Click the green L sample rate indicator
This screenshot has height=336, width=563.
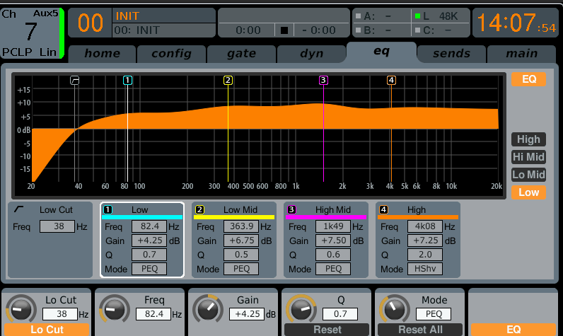click(x=417, y=16)
